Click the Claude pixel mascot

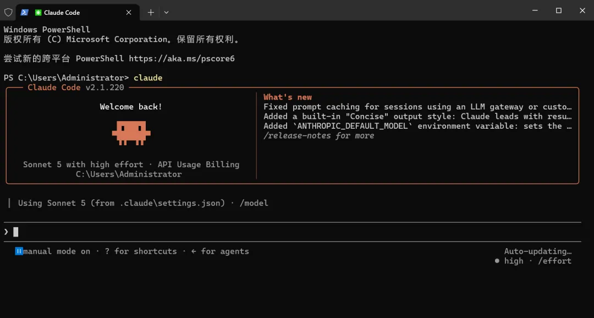coord(131,133)
